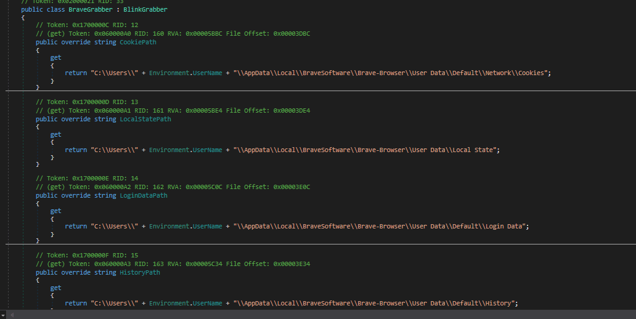Click comment 'Token: 0x1700000D RID: 13'
Image resolution: width=636 pixels, height=319 pixels.
(87, 102)
